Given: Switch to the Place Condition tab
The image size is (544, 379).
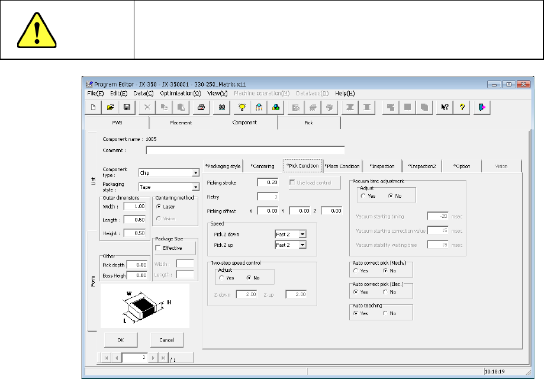Looking at the screenshot, I should point(342,166).
